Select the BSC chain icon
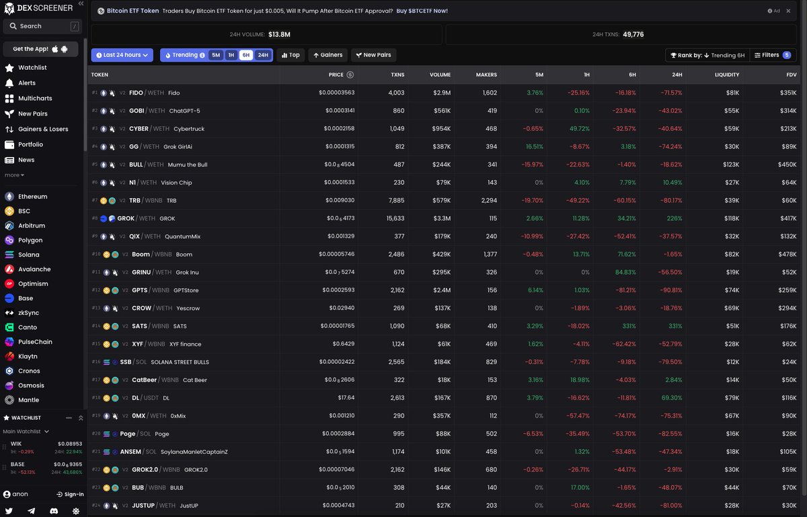This screenshot has width=807, height=517. (9, 211)
